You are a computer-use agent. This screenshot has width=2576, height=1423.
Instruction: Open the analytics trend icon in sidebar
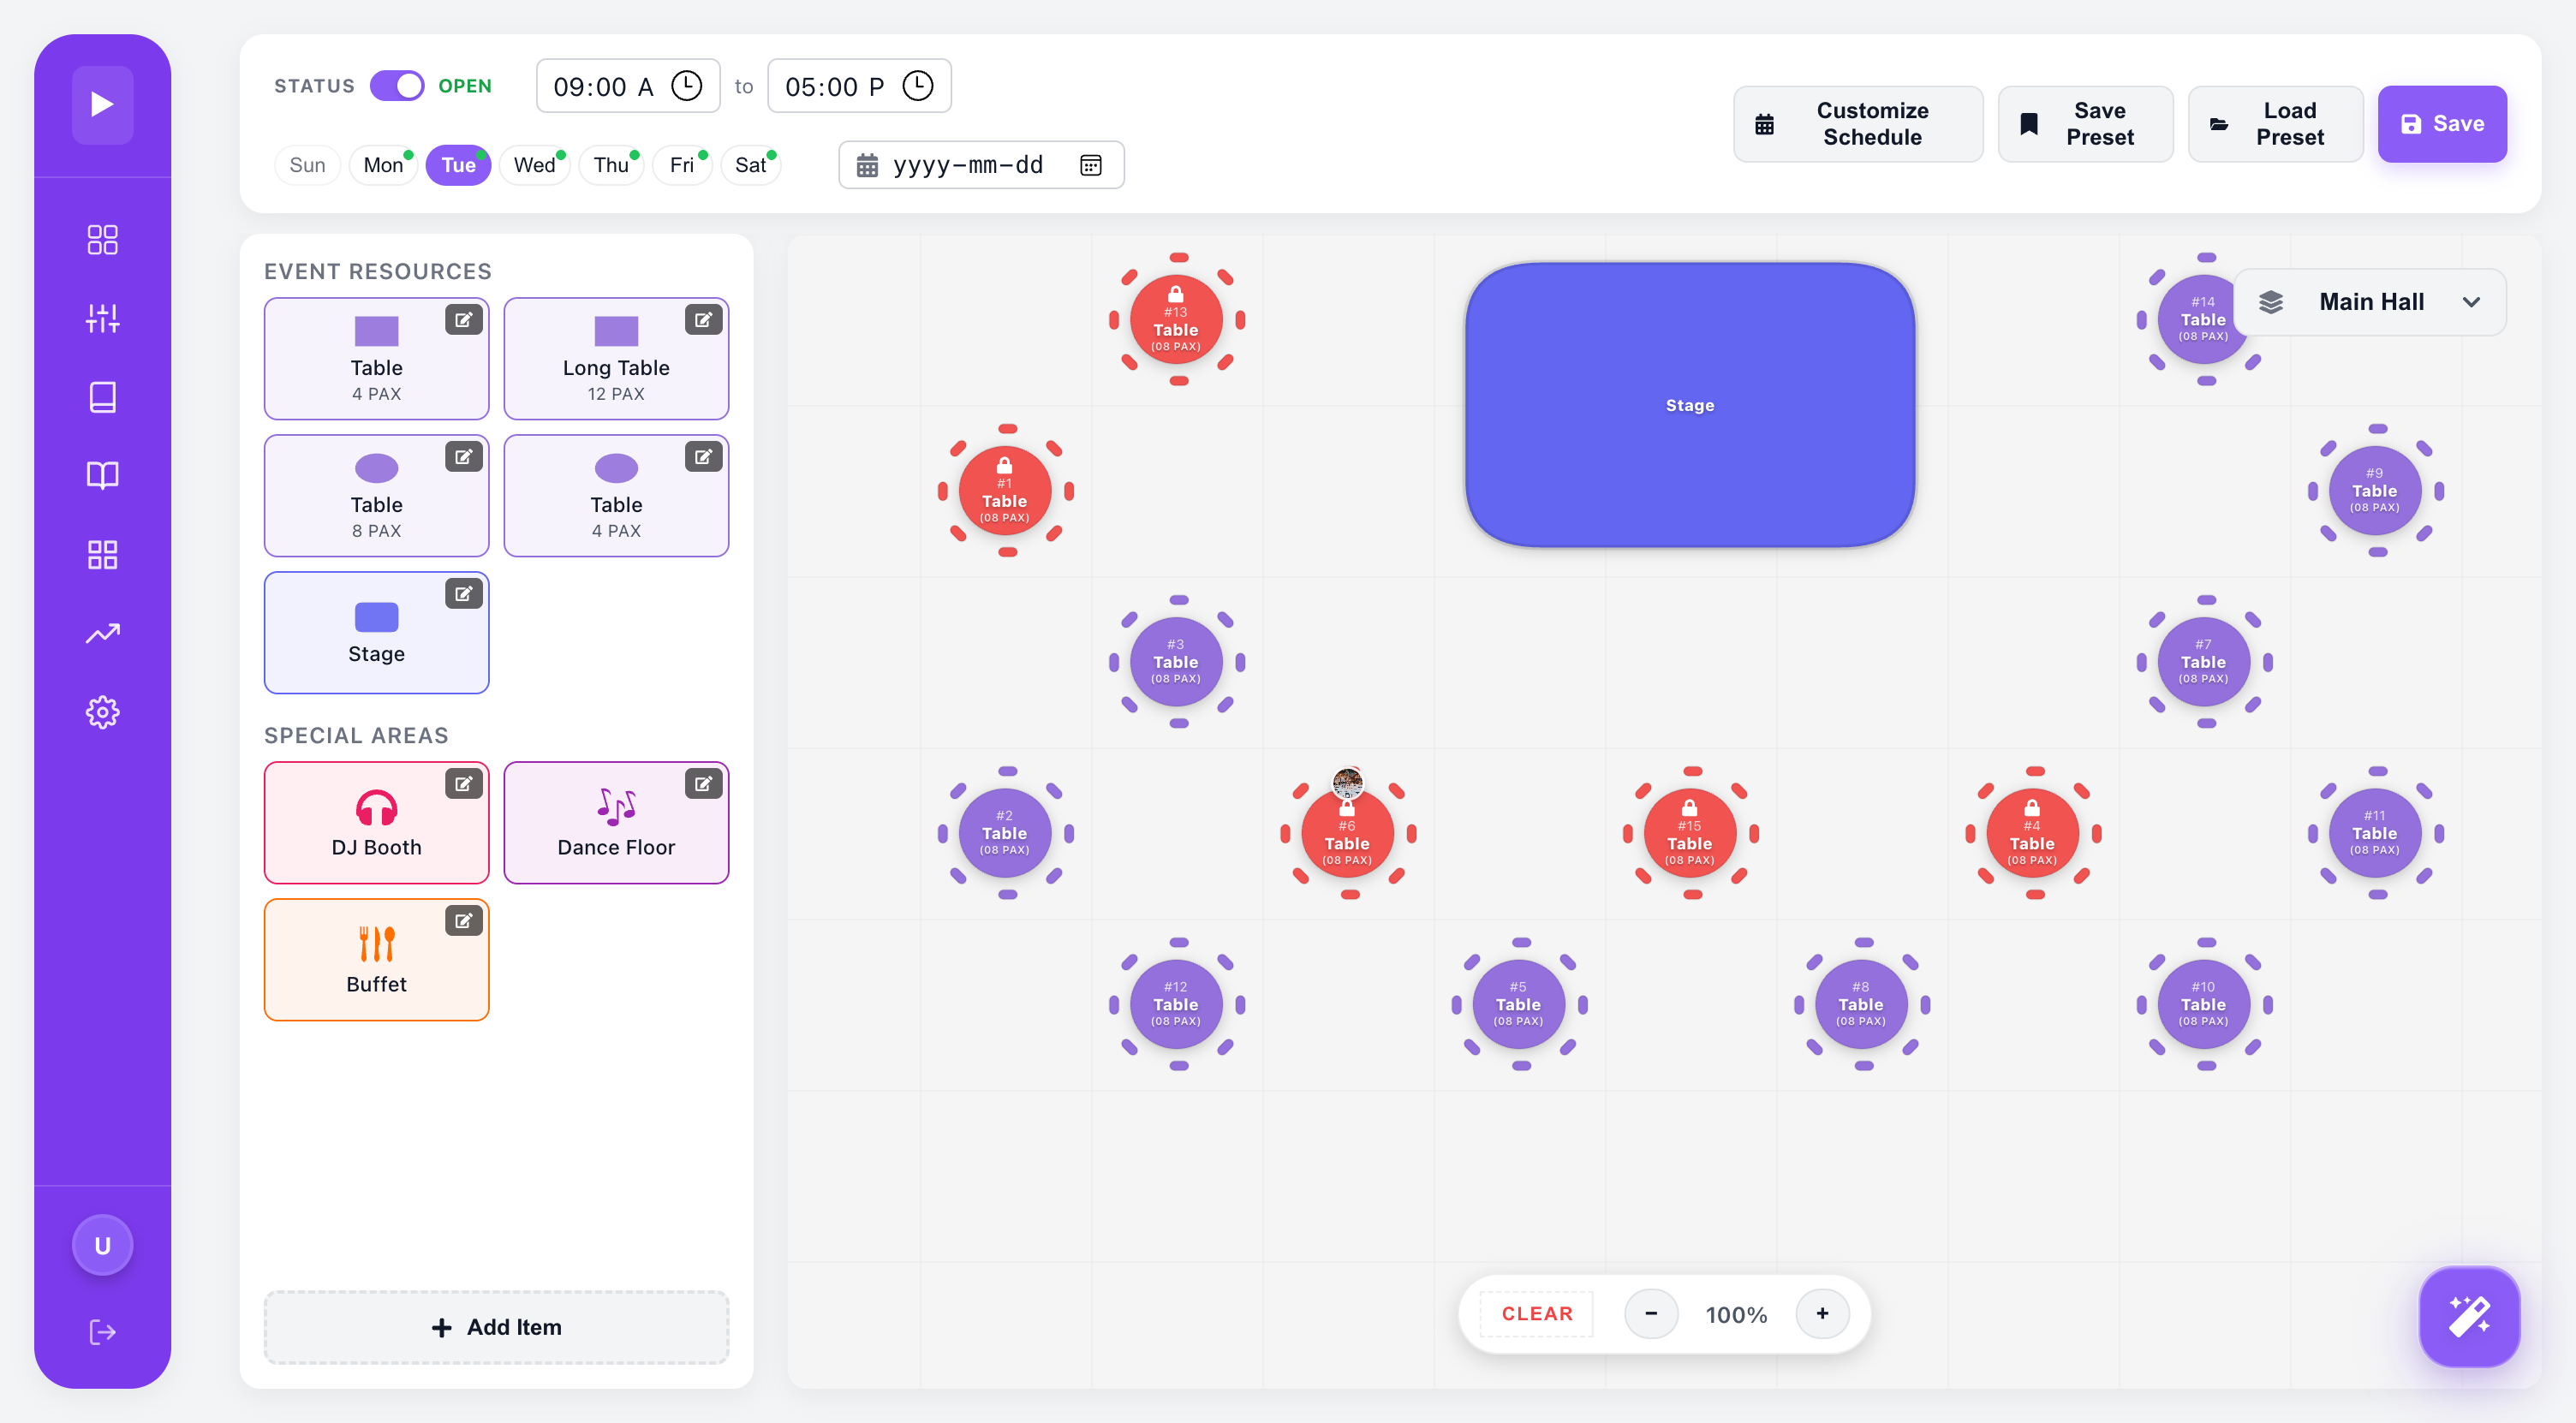(x=102, y=633)
